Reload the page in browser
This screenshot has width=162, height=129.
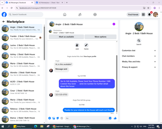pyautogui.click(x=12, y=8)
